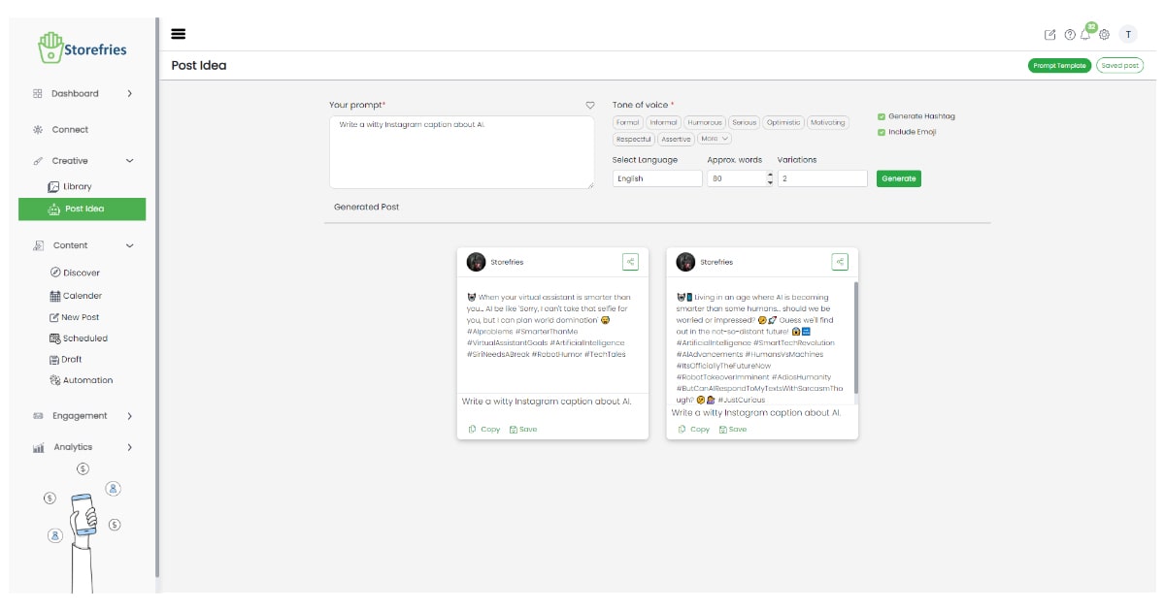Open the settings gear icon

coord(1104,35)
